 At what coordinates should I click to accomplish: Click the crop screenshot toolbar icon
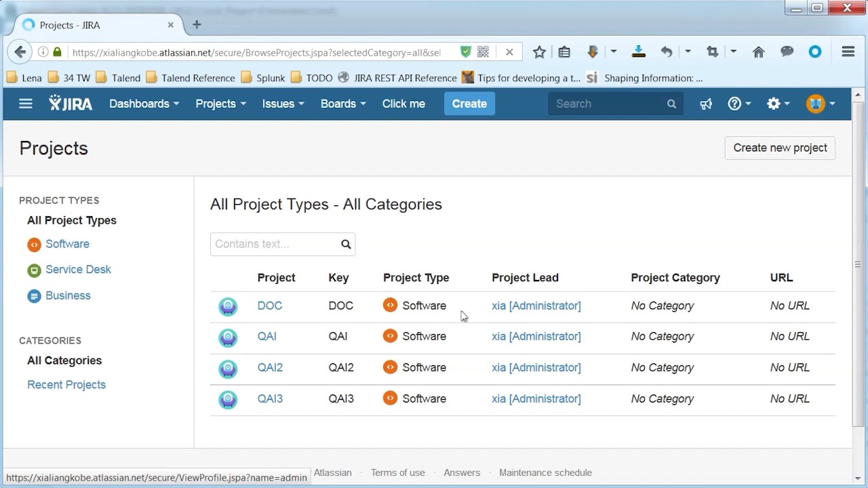[x=712, y=52]
